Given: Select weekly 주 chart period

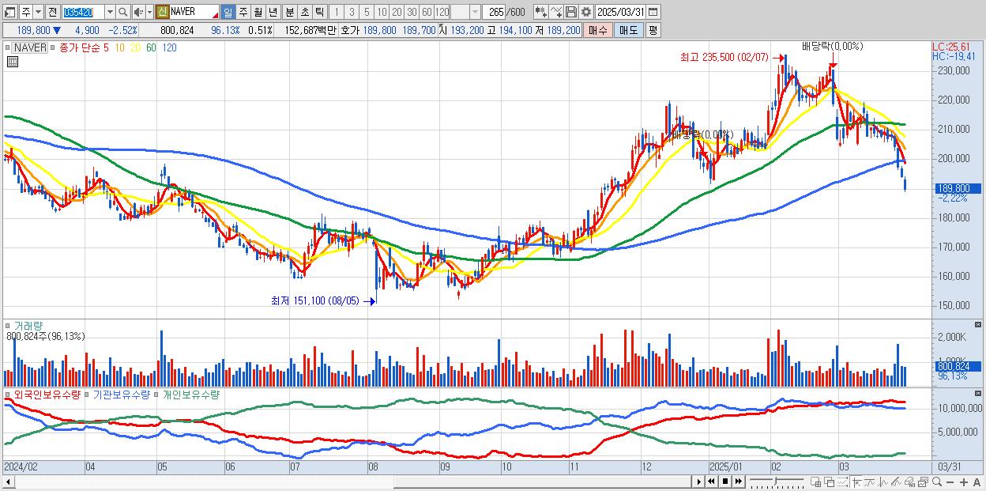Looking at the screenshot, I should coord(243,12).
